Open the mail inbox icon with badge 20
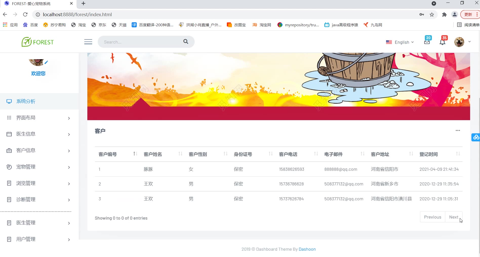Screen dimensions: 480x257 pos(427,42)
